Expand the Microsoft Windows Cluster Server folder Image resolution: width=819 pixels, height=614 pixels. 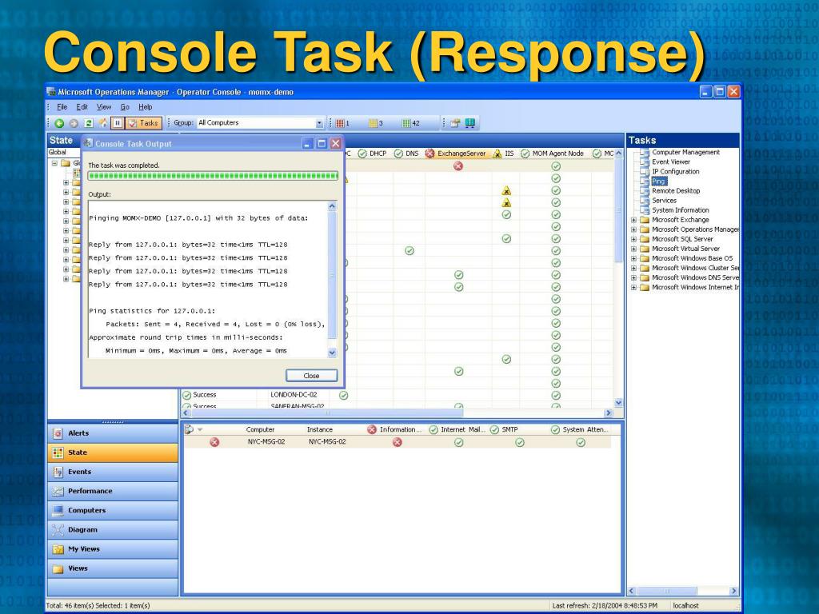click(x=633, y=268)
